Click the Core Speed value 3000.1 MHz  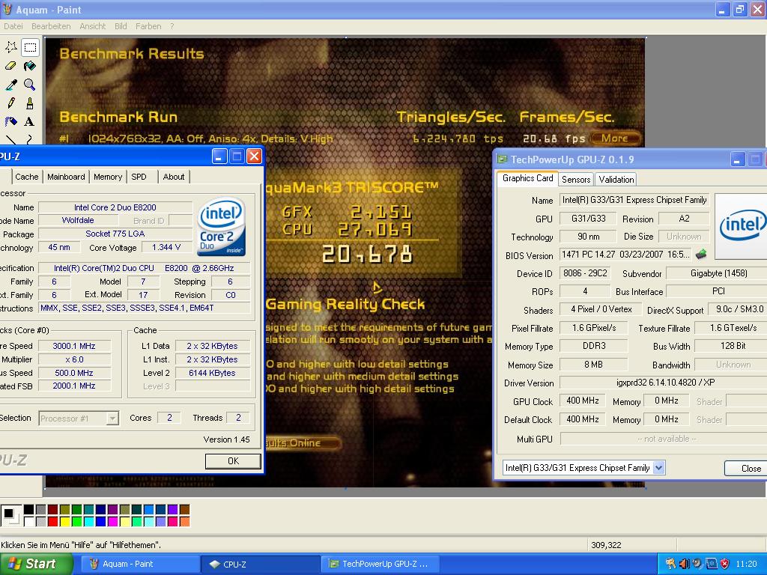74,346
